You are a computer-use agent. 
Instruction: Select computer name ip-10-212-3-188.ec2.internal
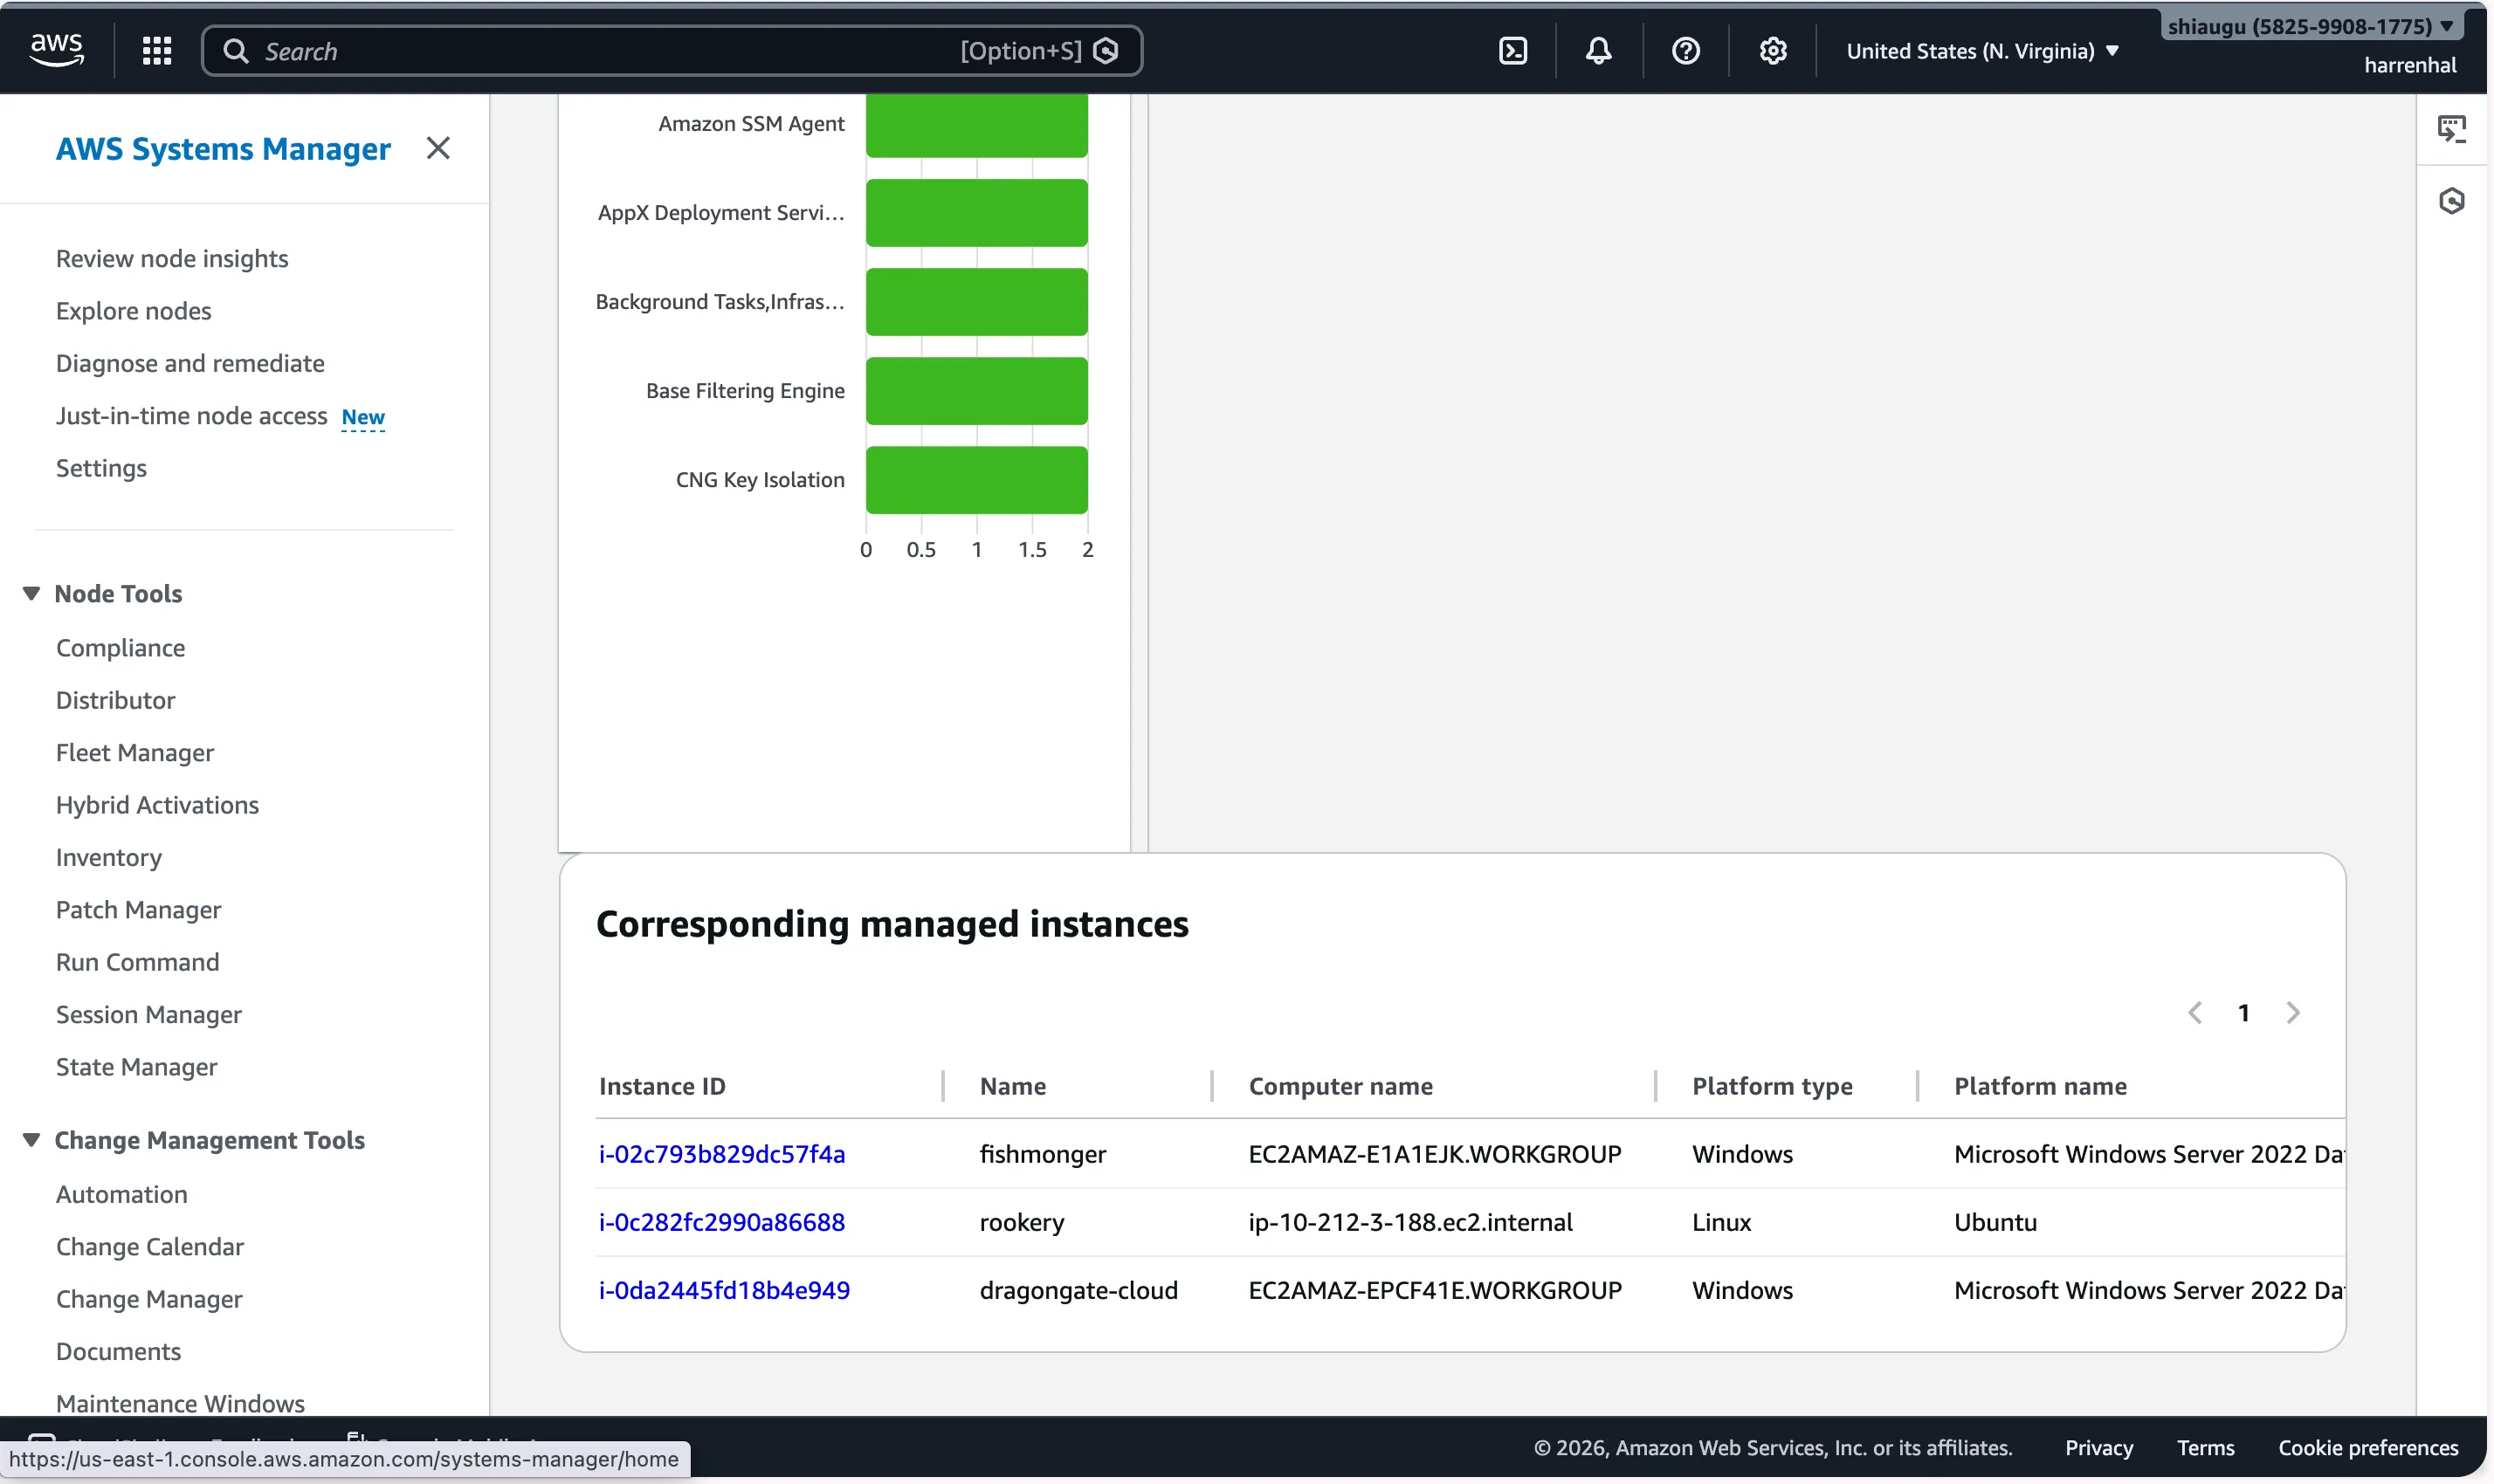point(1410,1222)
